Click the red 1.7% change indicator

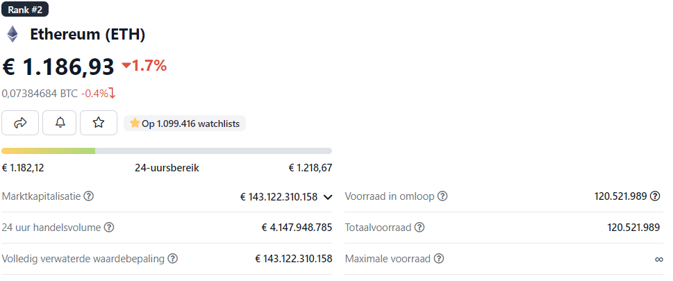[144, 66]
